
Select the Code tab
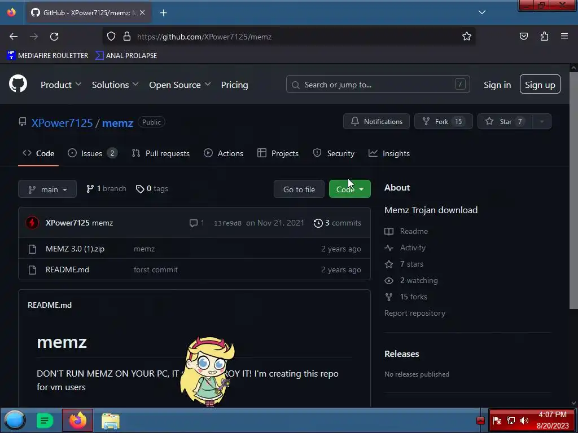click(38, 153)
